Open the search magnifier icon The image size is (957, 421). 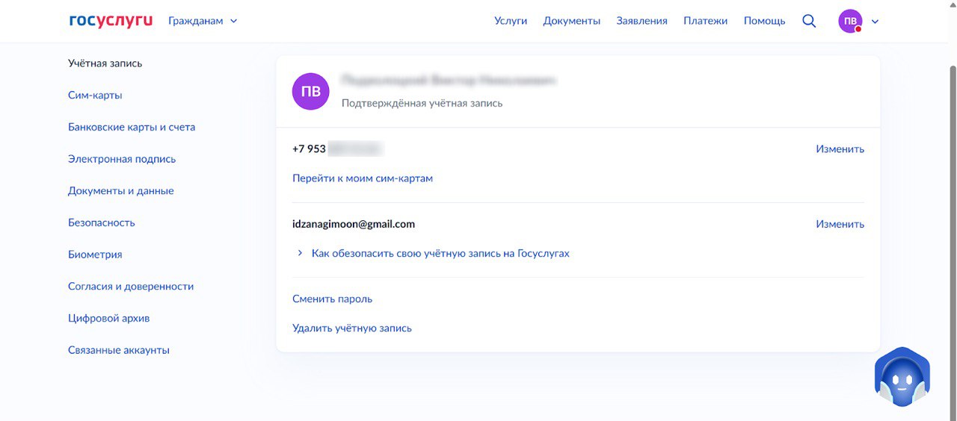click(x=809, y=21)
